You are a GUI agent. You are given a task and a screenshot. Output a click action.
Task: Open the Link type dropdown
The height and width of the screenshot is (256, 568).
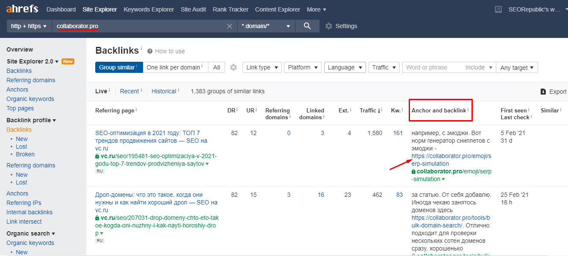coord(262,67)
